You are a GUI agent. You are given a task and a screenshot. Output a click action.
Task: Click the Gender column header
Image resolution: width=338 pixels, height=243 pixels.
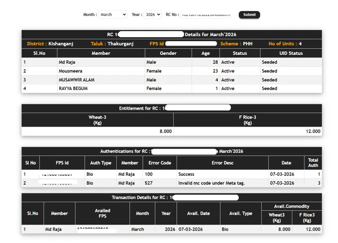(x=168, y=53)
